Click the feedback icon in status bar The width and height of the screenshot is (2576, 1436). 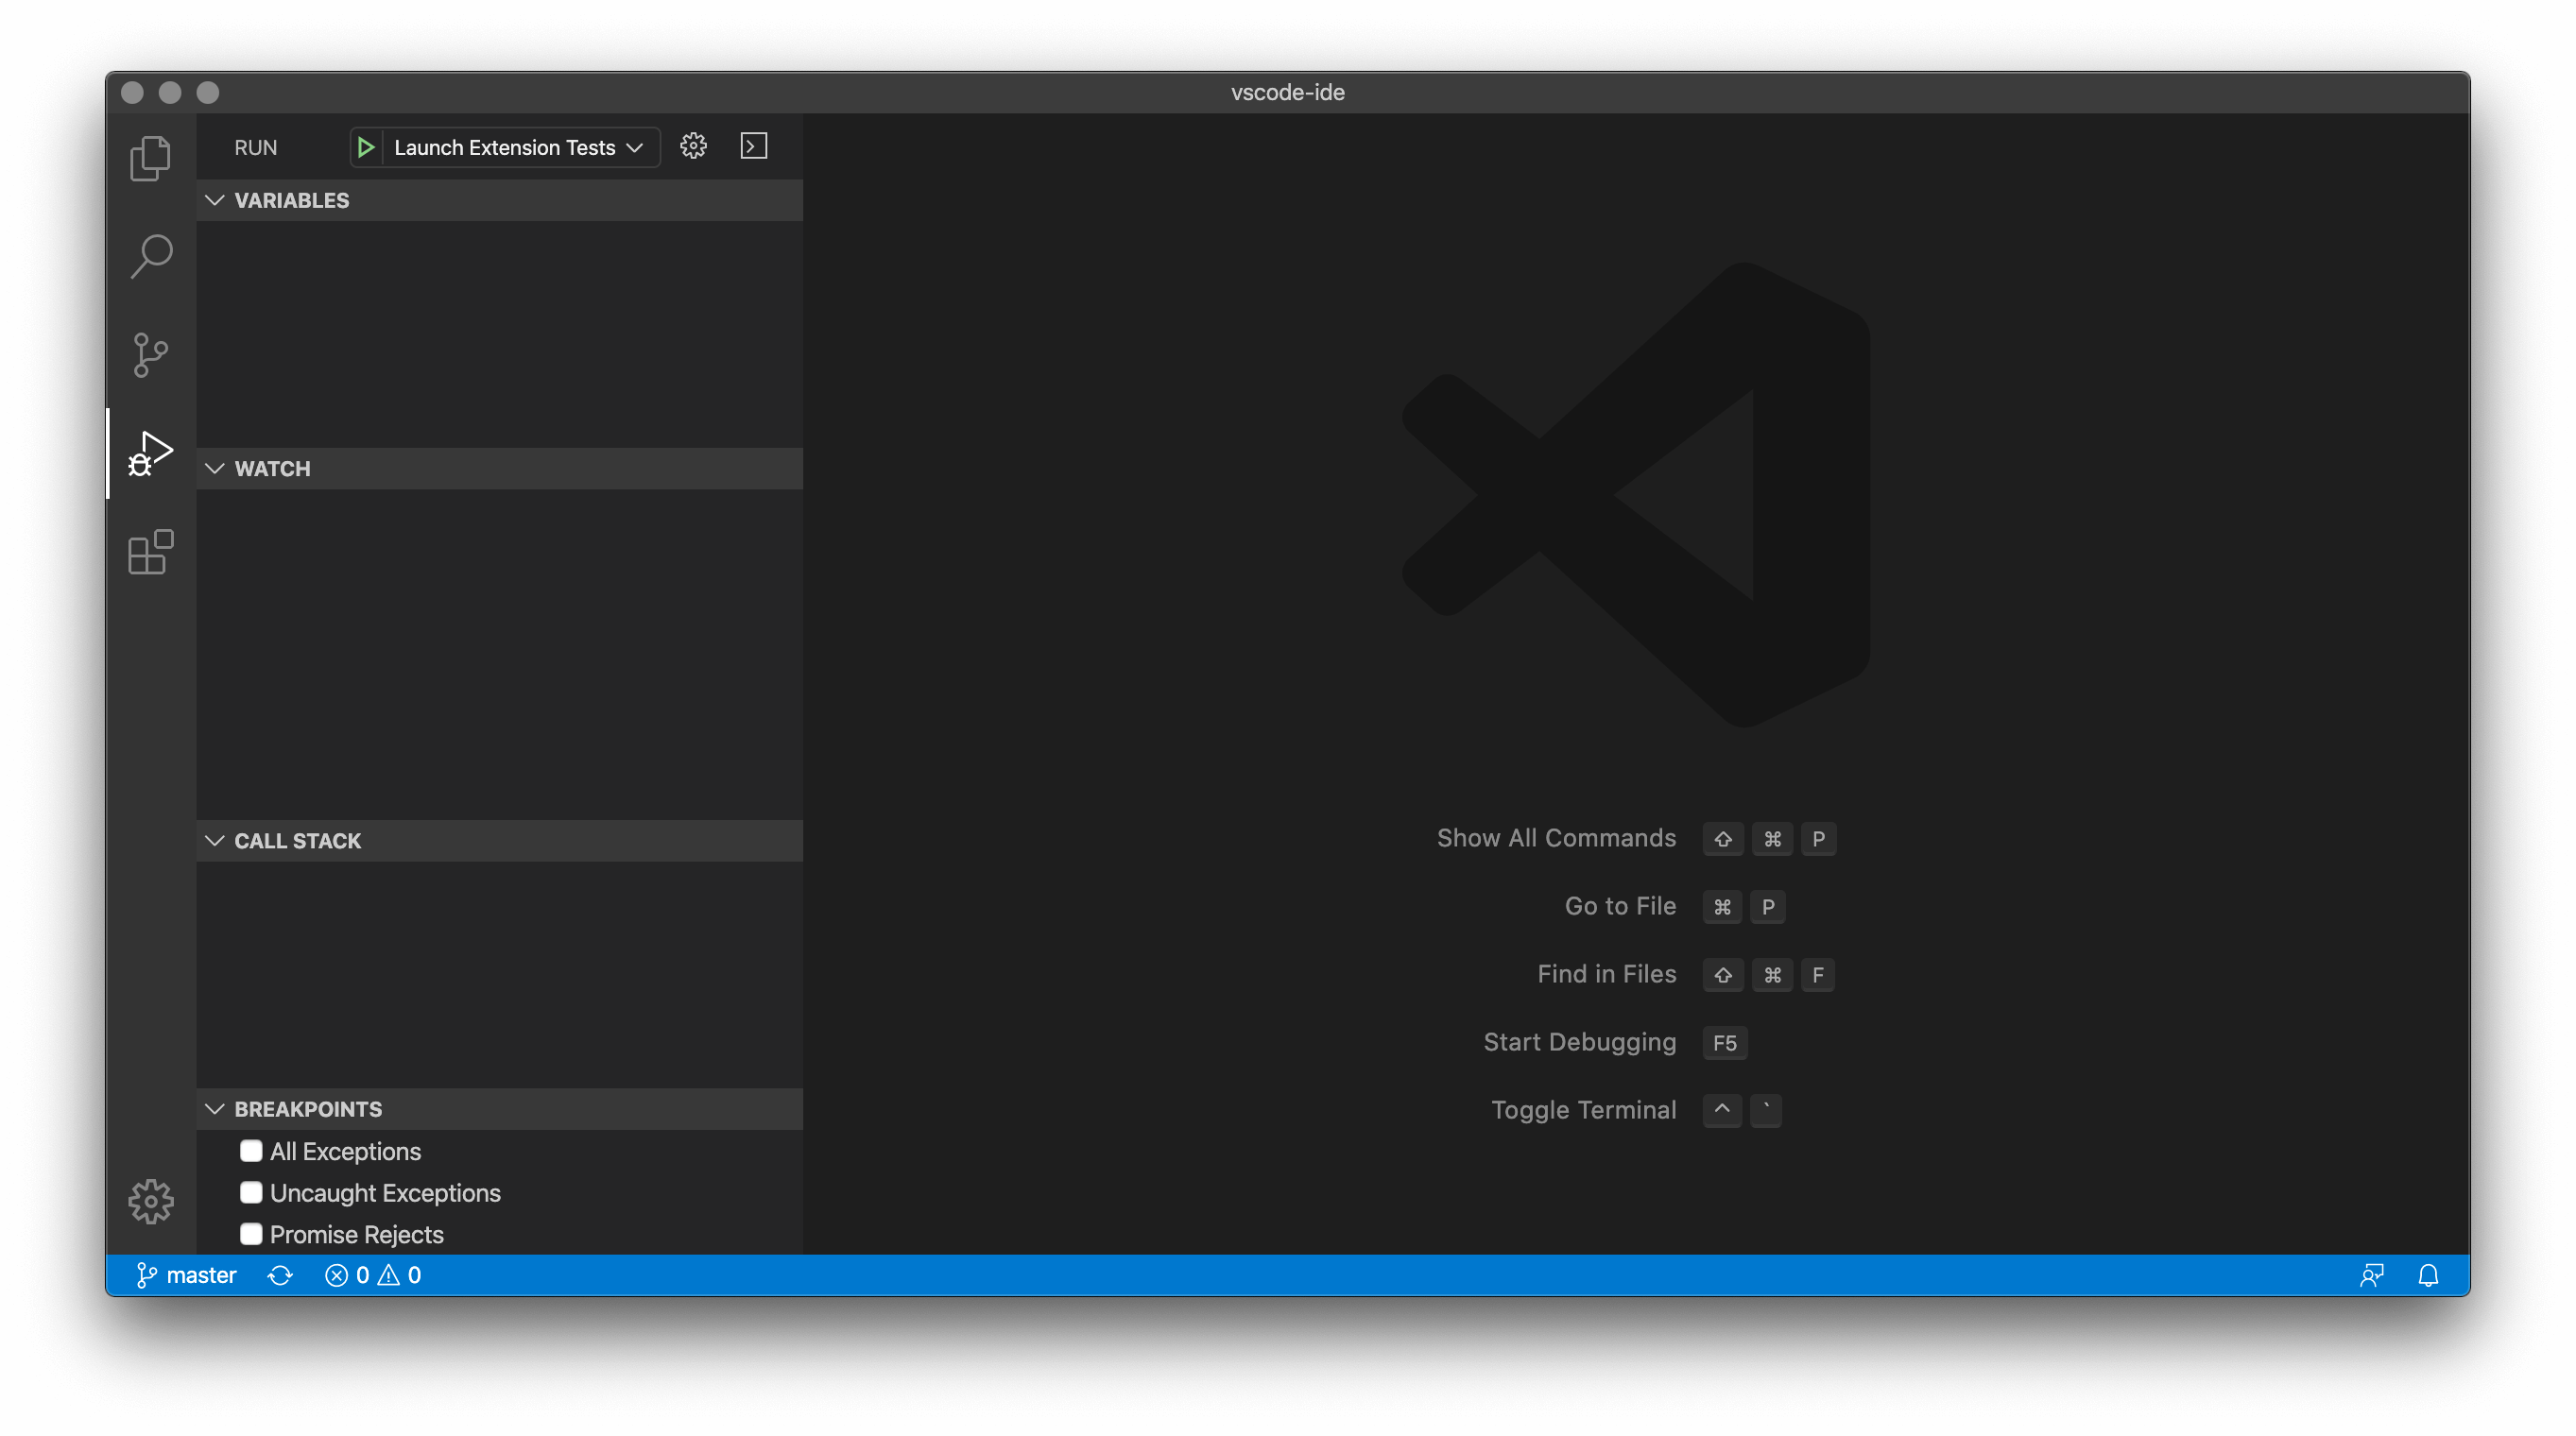click(x=2371, y=1275)
